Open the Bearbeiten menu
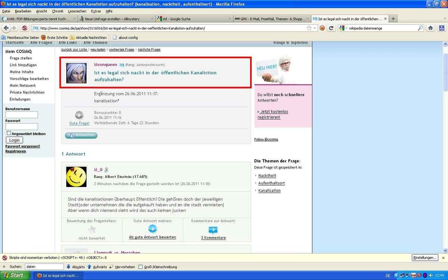 [23, 11]
